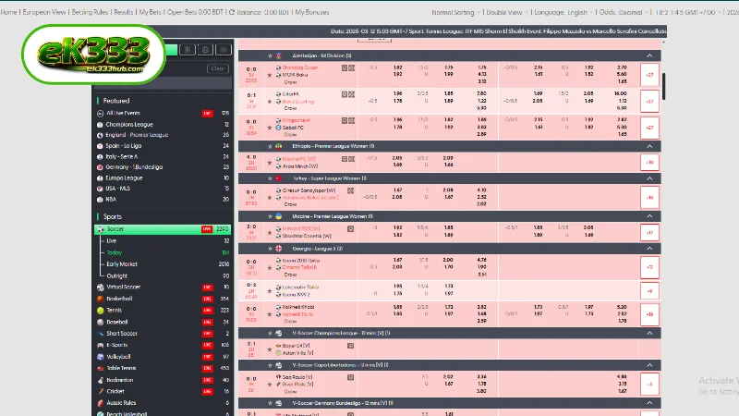Favorite the Shamakhi vs MOIK Baku match star

click(x=270, y=75)
